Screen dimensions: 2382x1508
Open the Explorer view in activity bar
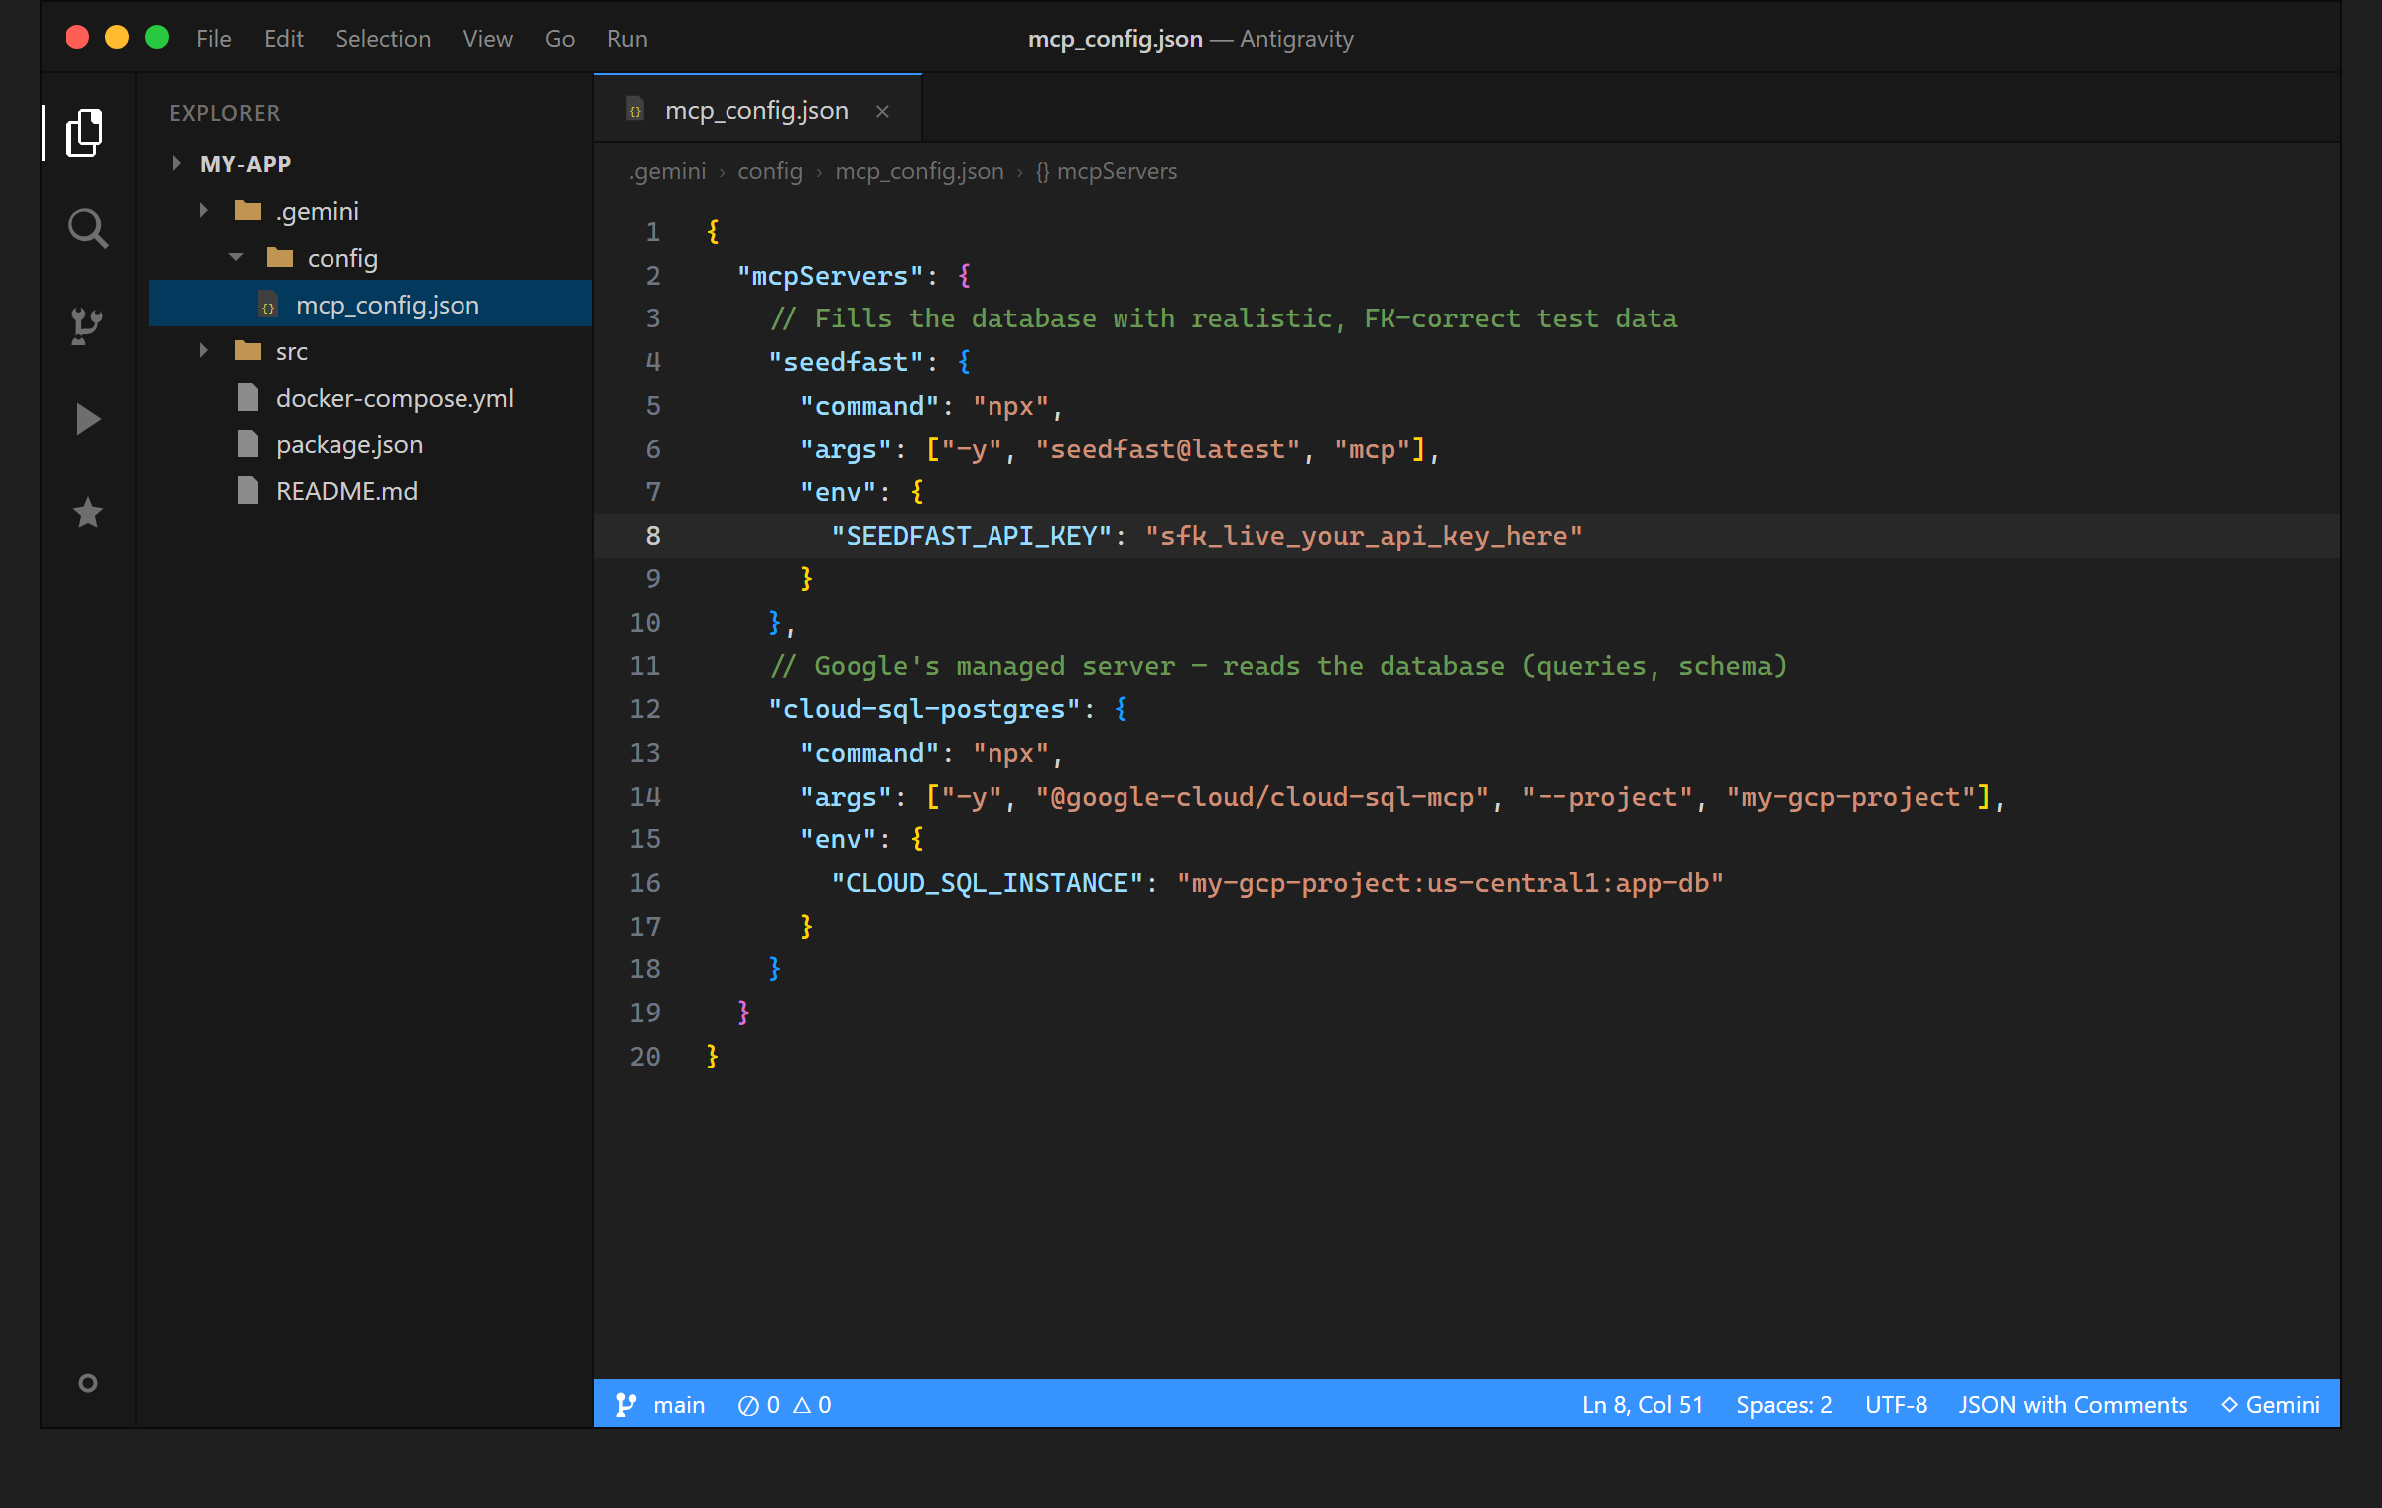pos(85,132)
